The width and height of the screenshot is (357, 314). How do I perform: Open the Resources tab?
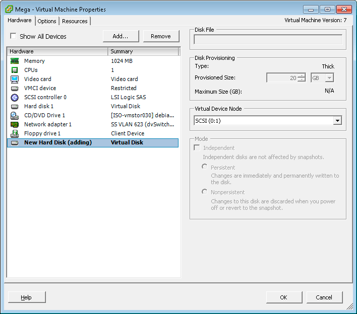coord(75,21)
